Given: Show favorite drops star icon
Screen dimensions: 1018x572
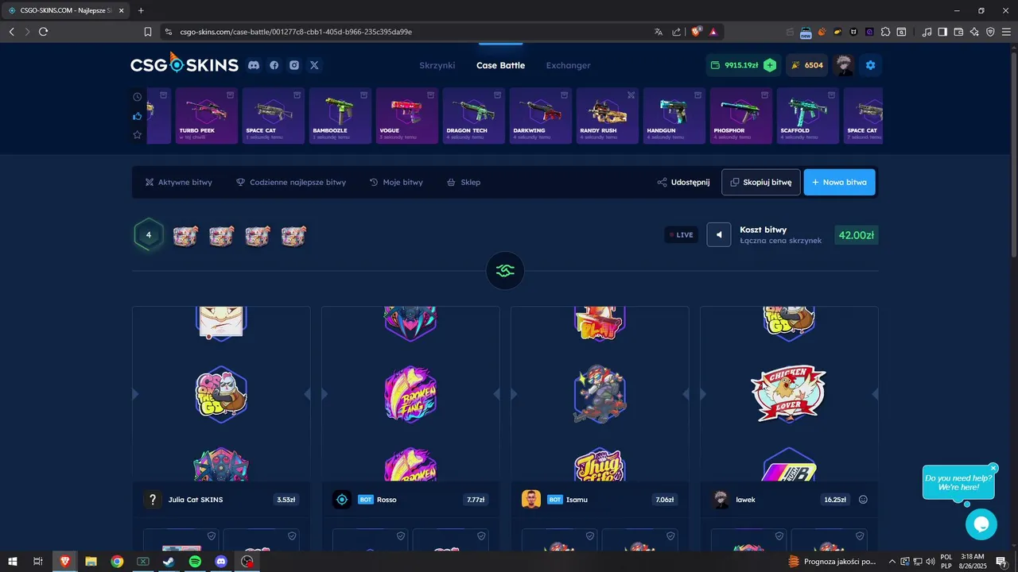Looking at the screenshot, I should [138, 135].
